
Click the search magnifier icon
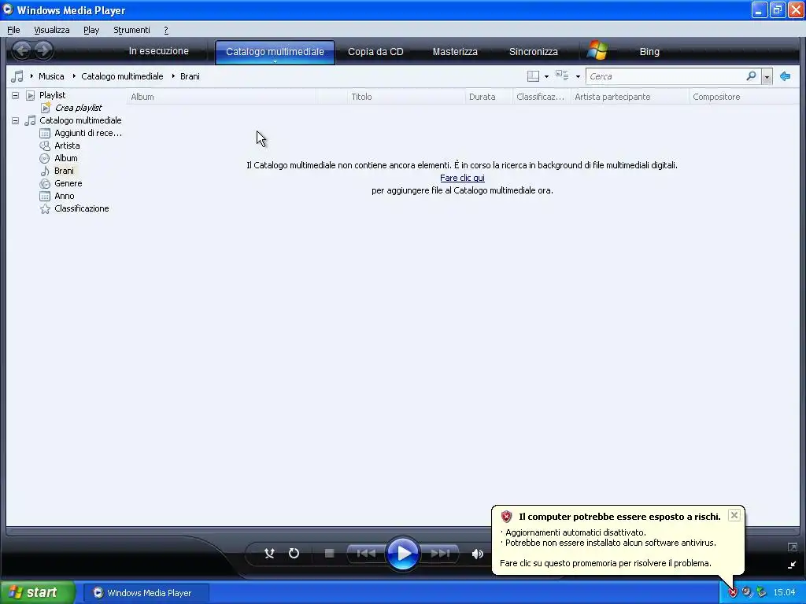point(751,76)
